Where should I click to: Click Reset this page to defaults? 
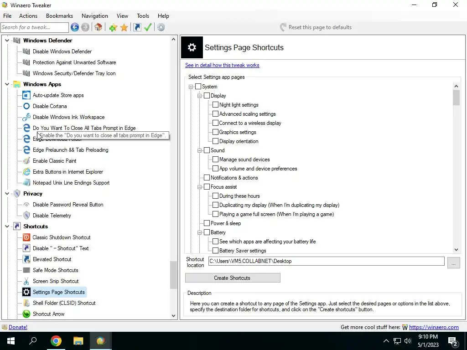pyautogui.click(x=316, y=27)
